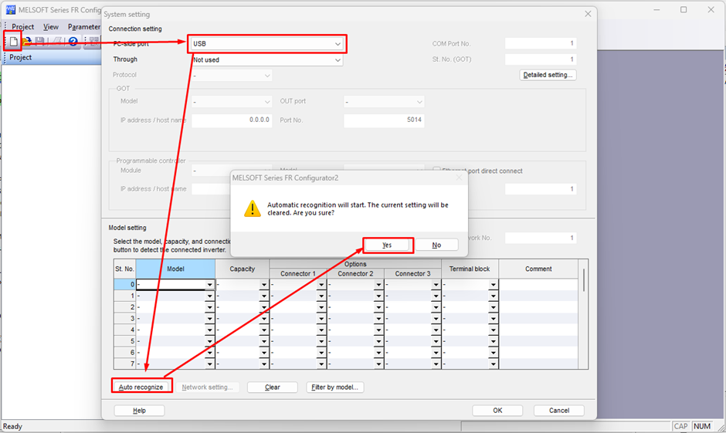Viewport: 726px width, 433px height.
Task: Open Capacity dropdown for station 0
Action: [264, 285]
